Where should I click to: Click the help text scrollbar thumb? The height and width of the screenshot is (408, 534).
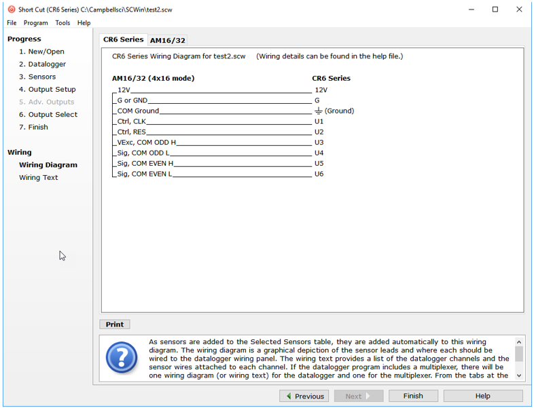[x=519, y=354]
